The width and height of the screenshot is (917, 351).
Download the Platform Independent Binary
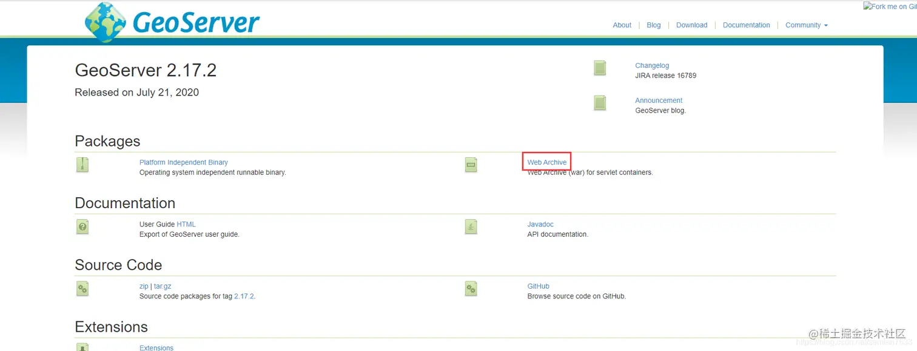[184, 162]
